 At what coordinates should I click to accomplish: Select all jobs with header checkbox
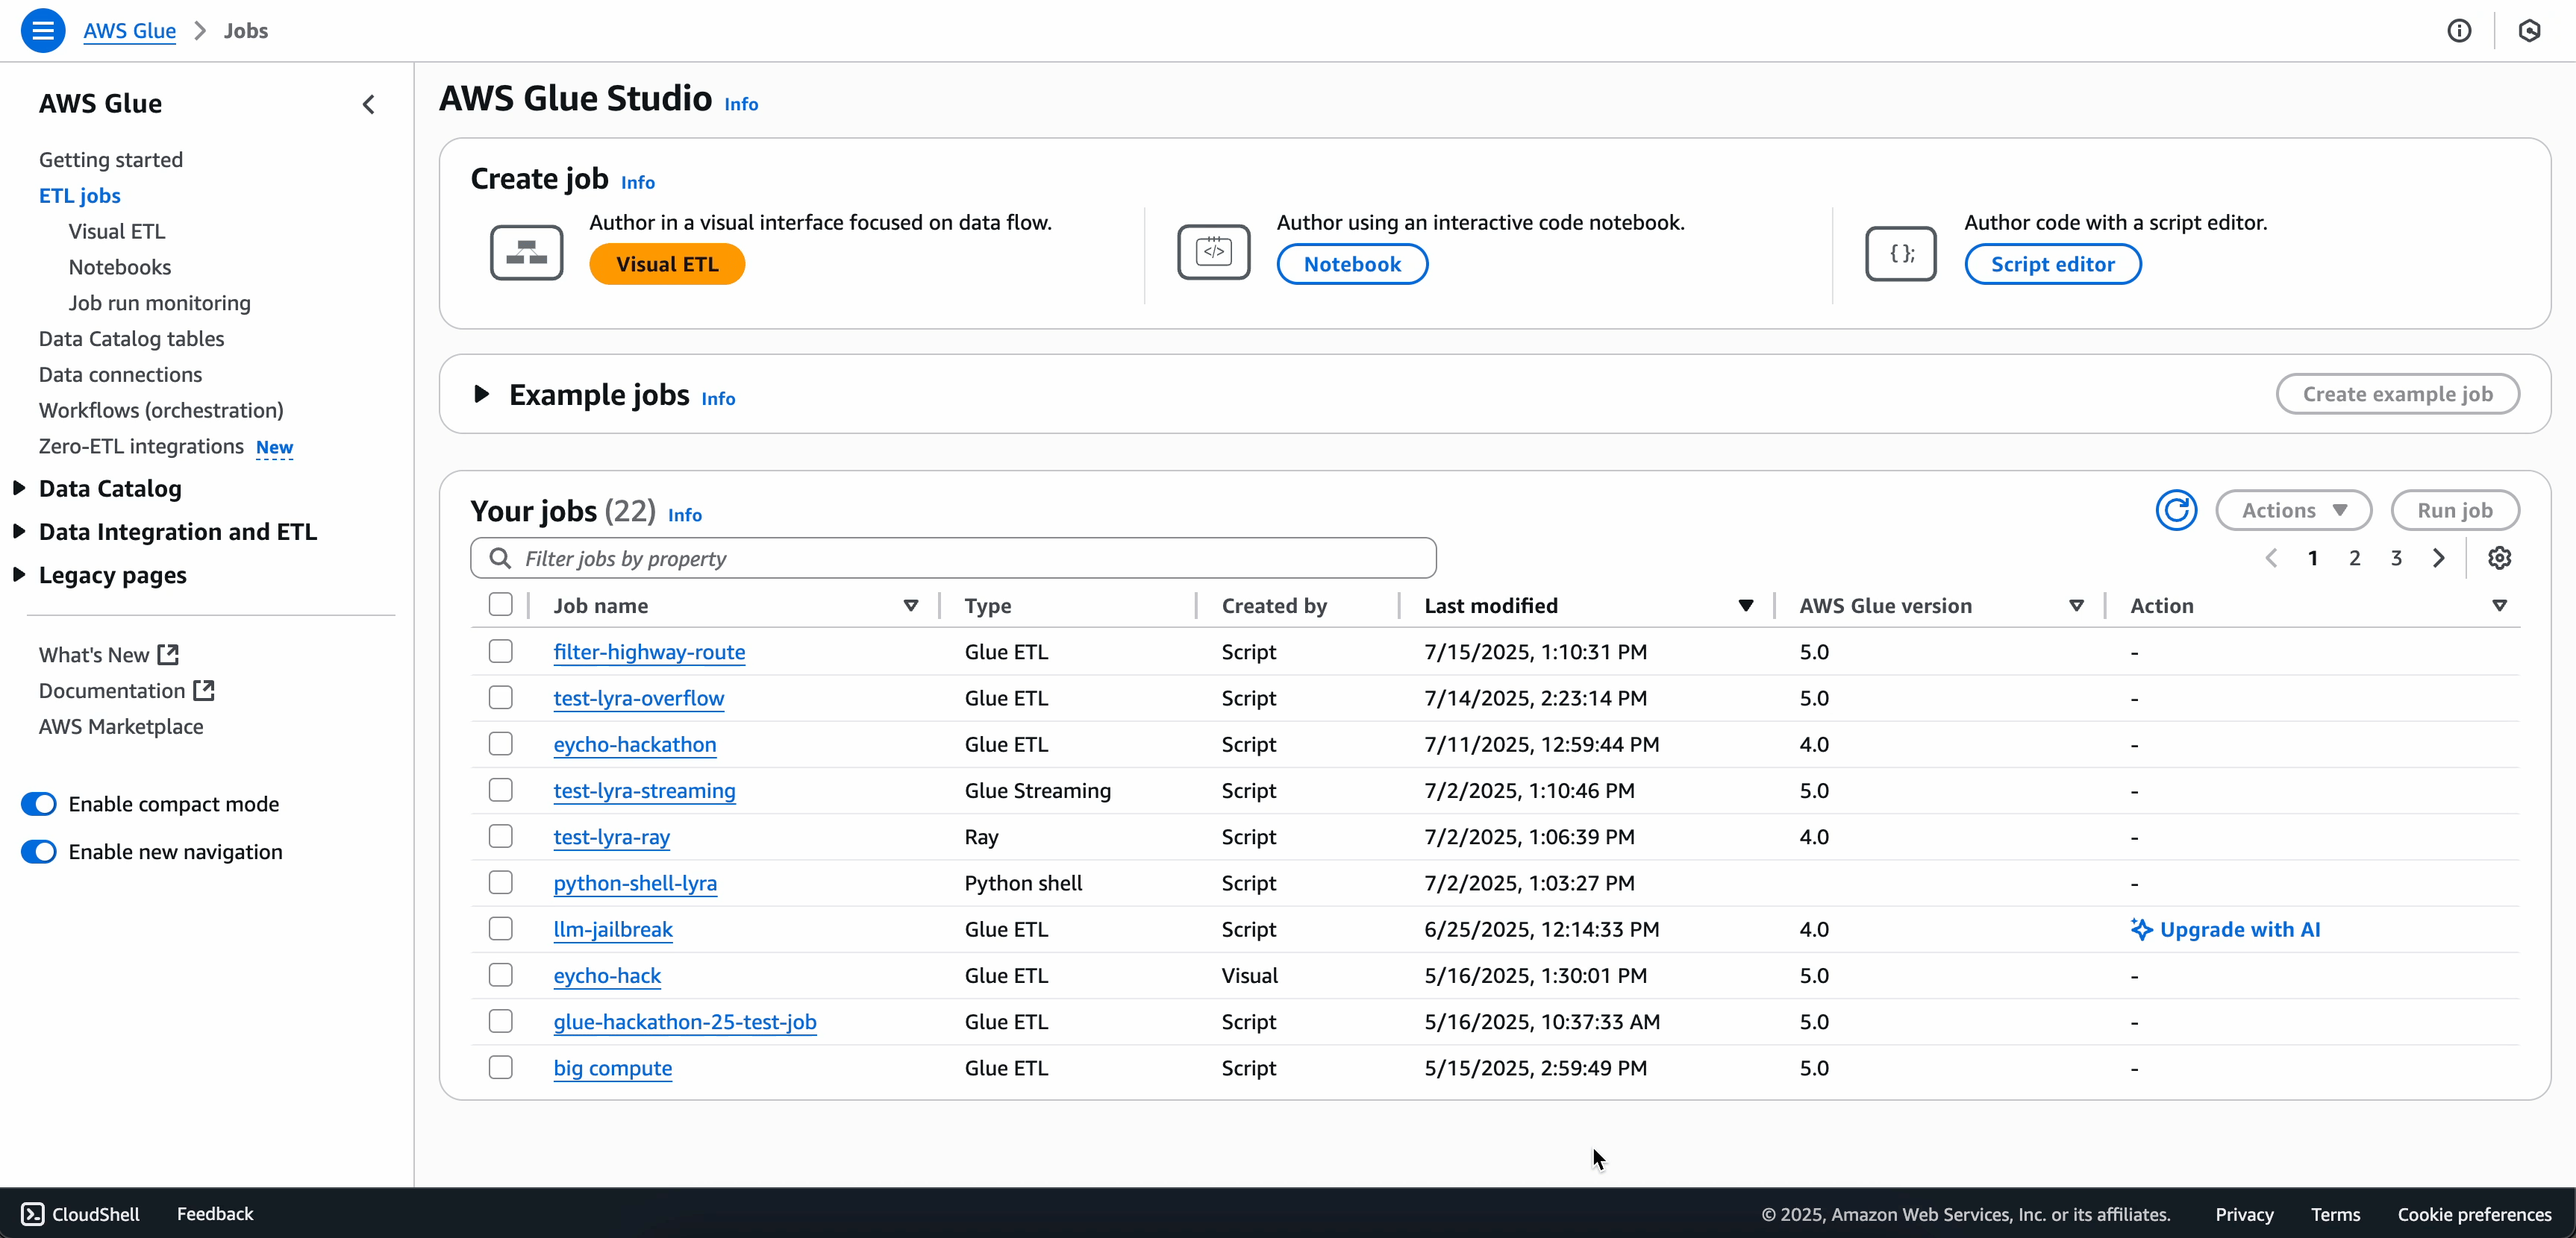click(501, 603)
